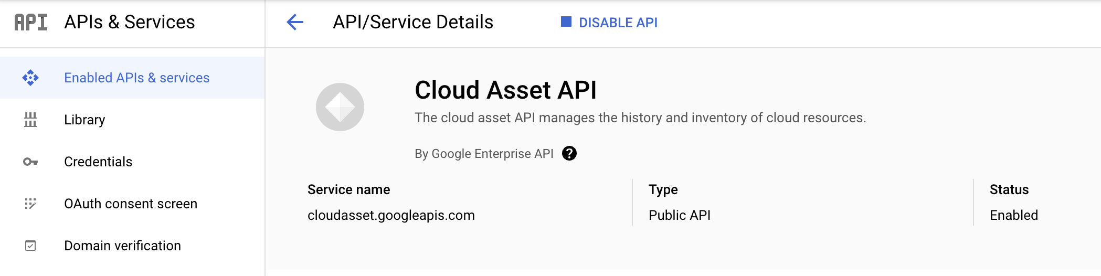Viewport: 1101px width, 276px height.
Task: Open the Credentials section
Action: point(132,162)
